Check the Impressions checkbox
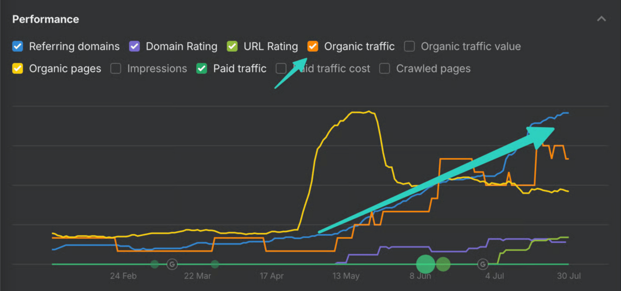This screenshot has height=291, width=621. point(116,69)
